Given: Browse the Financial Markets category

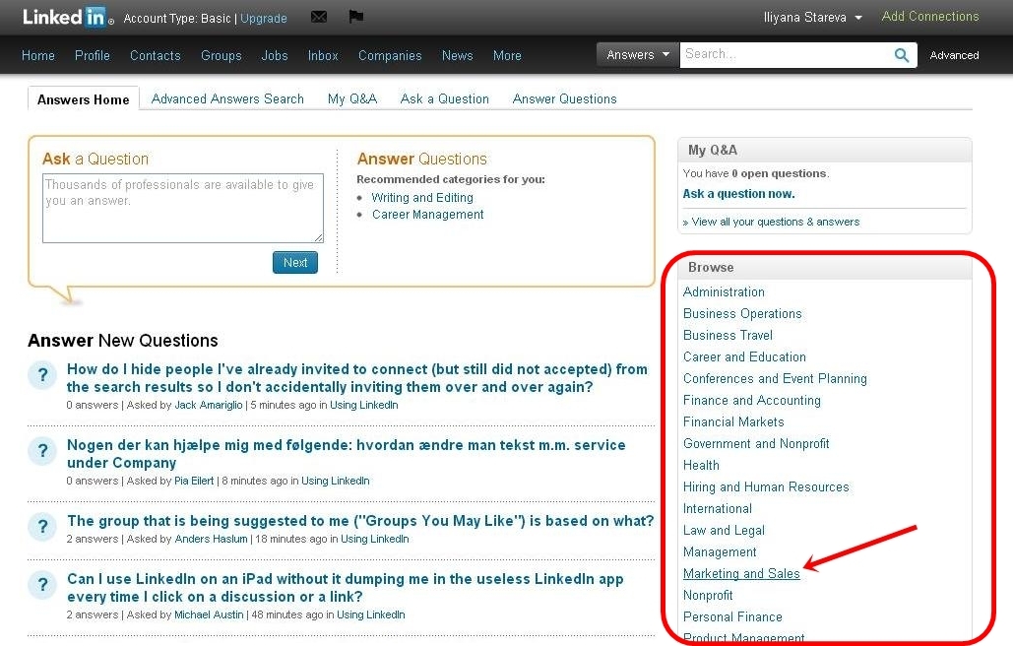Looking at the screenshot, I should (733, 421).
